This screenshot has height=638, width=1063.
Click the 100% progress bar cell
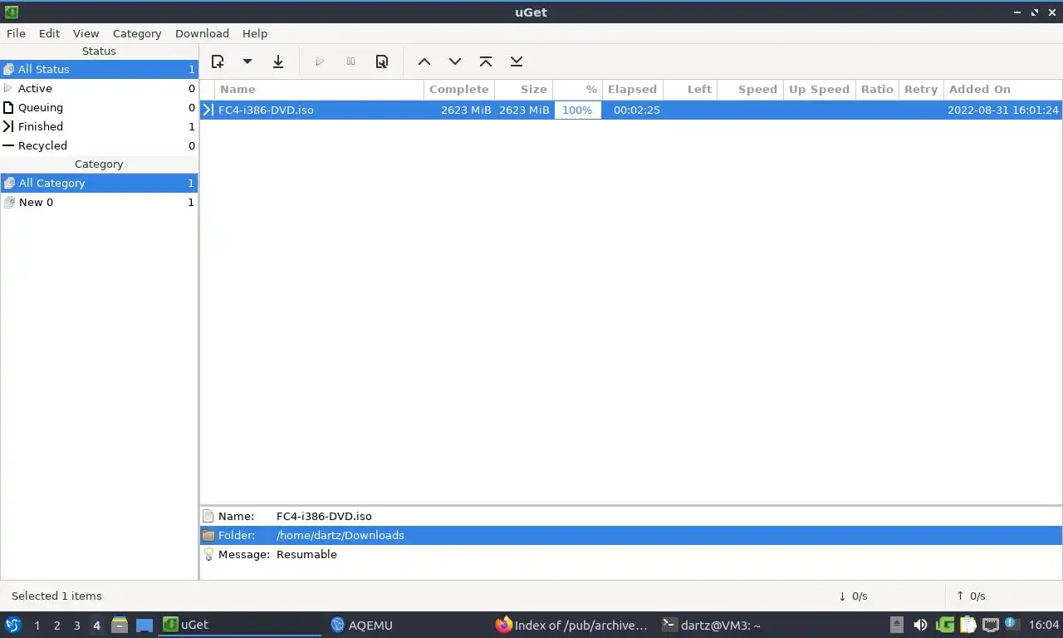577,110
